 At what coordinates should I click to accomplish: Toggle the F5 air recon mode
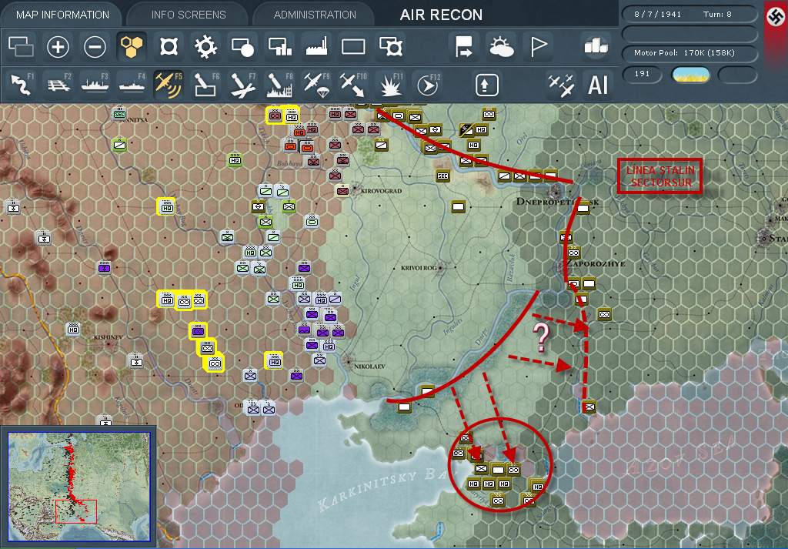(x=169, y=84)
